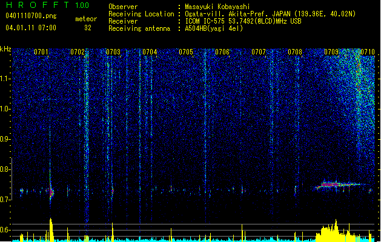Click the Receiving antenna label

tap(139, 28)
